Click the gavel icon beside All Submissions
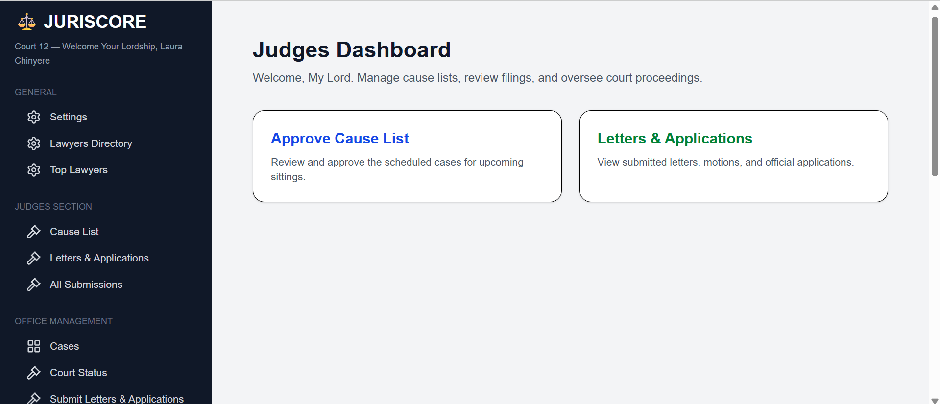The width and height of the screenshot is (940, 404). click(34, 285)
